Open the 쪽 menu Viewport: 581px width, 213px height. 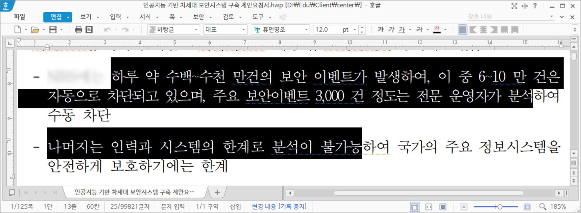coord(172,17)
